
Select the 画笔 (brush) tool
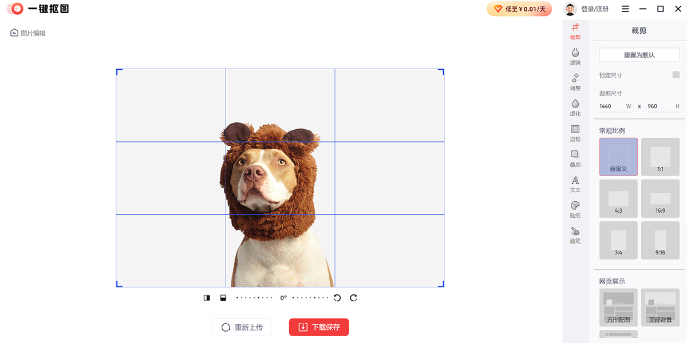[x=575, y=234]
